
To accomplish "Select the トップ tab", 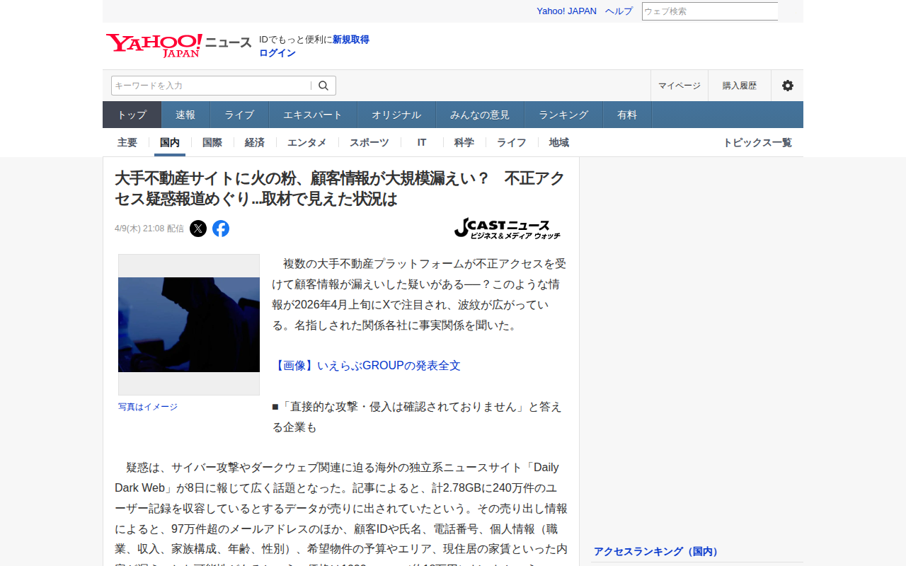I will 132,115.
